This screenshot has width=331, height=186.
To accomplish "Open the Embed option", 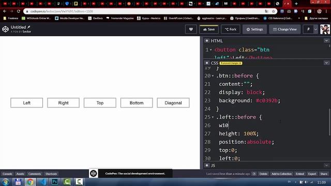I will (300, 174).
